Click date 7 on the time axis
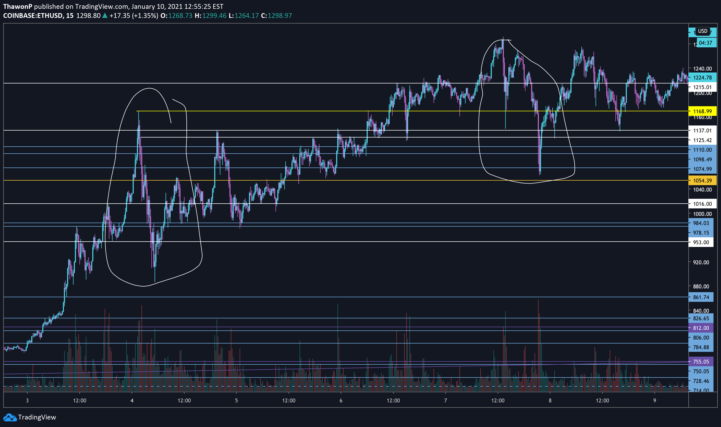Viewport: 721px width, 427px height. click(x=446, y=401)
